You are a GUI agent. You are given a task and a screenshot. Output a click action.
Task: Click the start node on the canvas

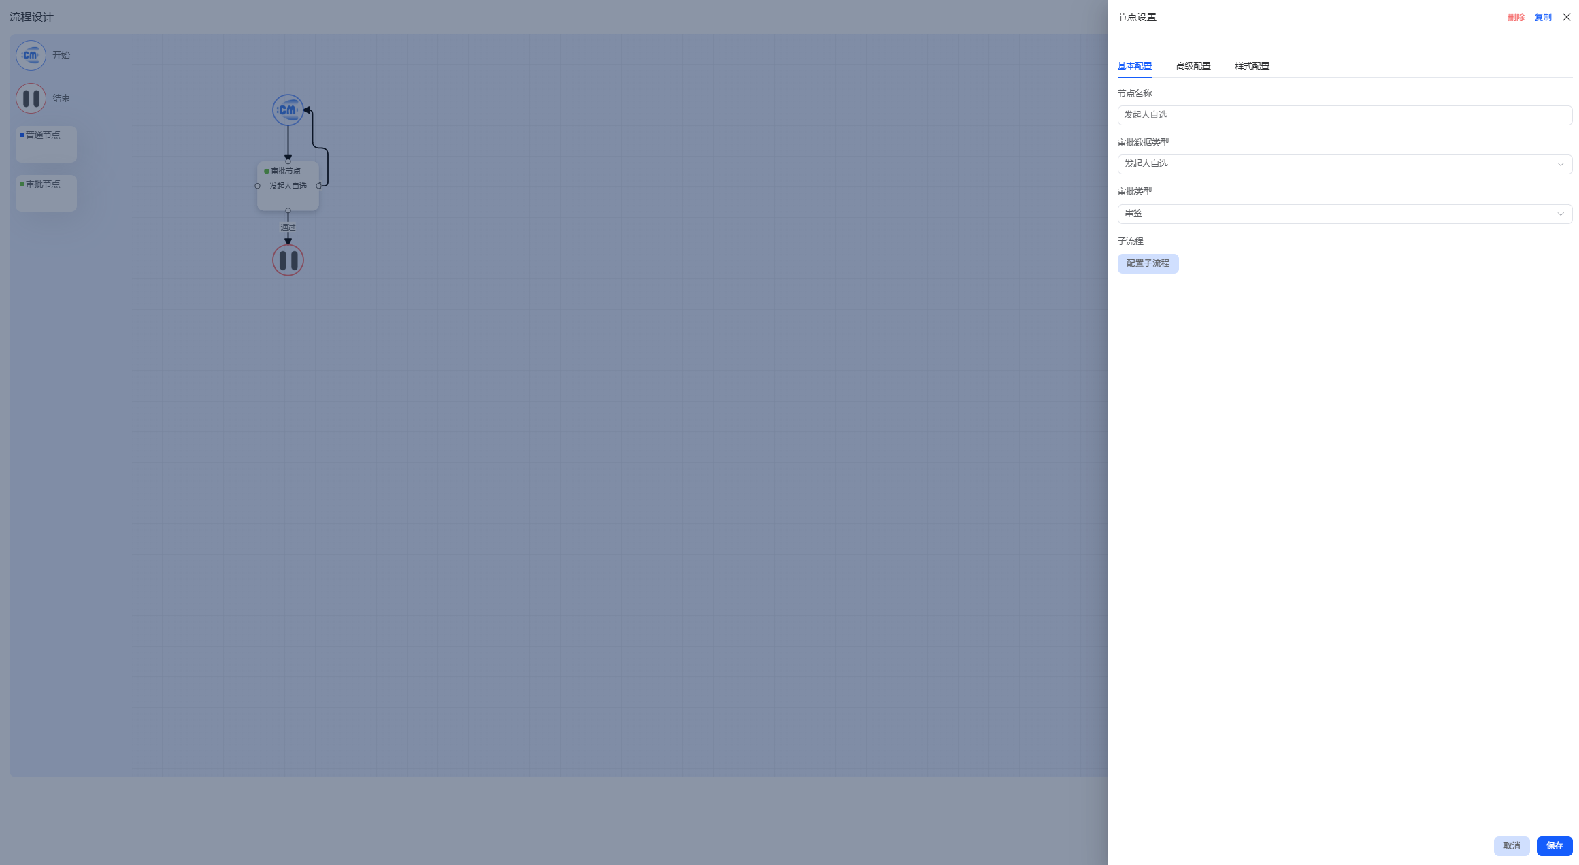288,110
